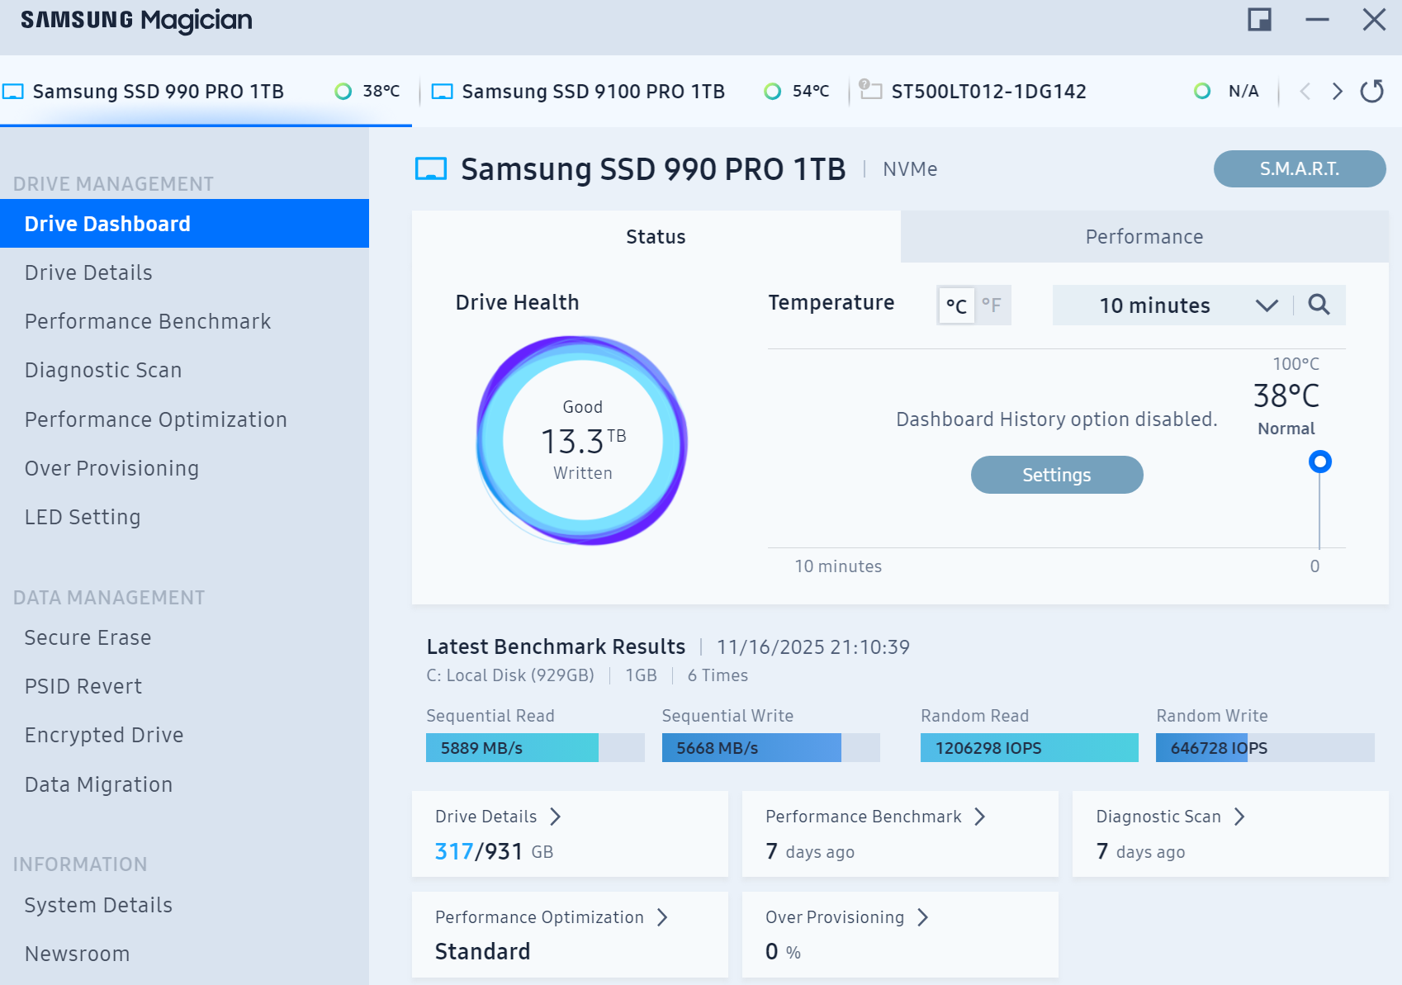Screen dimensions: 1402x985
Task: Click the Sequential Read 5889 MB/s bar
Action: point(535,748)
